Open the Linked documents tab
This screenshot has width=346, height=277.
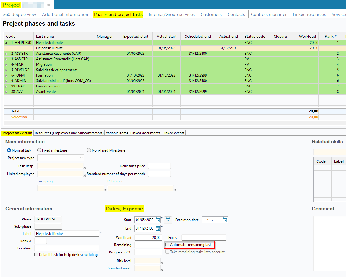click(x=145, y=133)
